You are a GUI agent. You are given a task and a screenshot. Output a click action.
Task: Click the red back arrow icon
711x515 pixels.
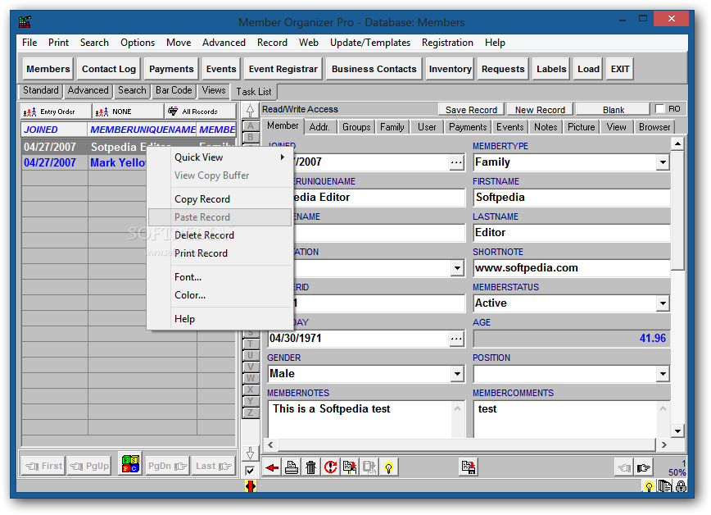click(272, 467)
